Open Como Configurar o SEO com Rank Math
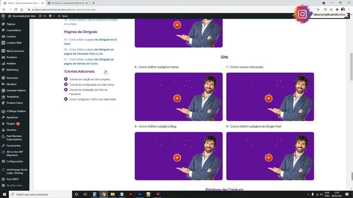Screen dimensions: 353x198 [93, 99]
